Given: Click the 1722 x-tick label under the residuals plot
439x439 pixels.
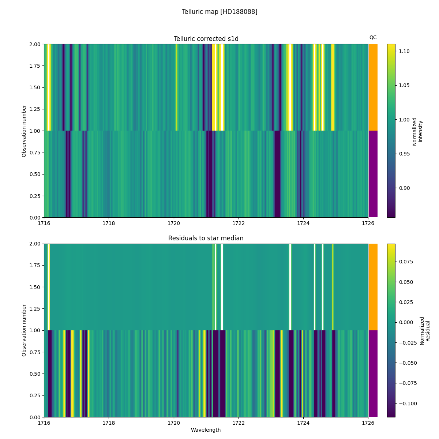Looking at the screenshot, I should (239, 423).
